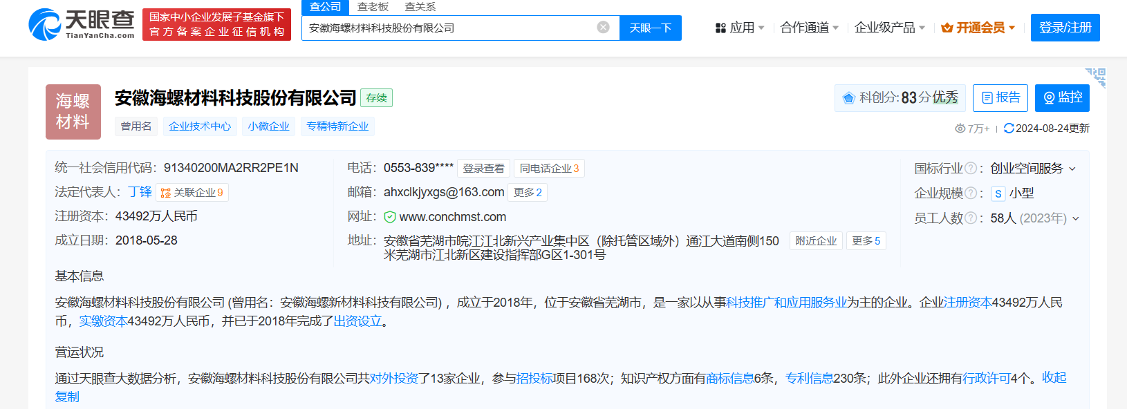Open the 行政许可 link
1127x409 pixels.
pyautogui.click(x=987, y=379)
